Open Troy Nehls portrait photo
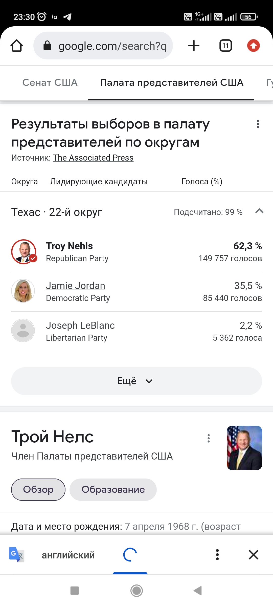Image resolution: width=273 pixels, height=607 pixels. pos(244,448)
